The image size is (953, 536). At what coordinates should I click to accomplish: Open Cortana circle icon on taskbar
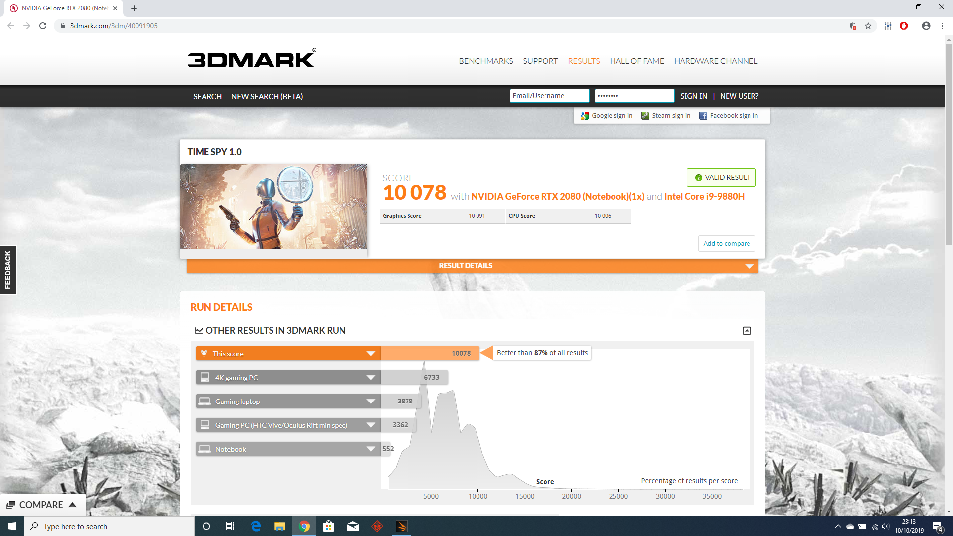coord(206,526)
